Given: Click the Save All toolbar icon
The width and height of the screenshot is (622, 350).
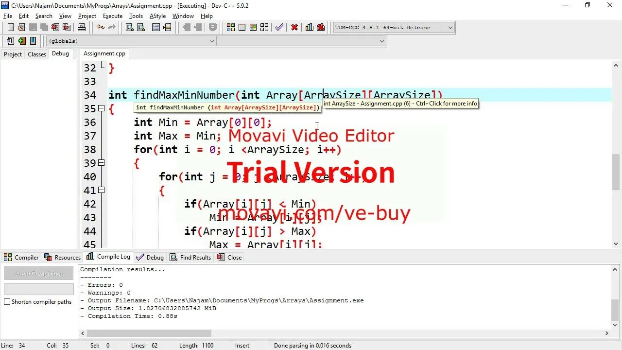Looking at the screenshot, I should tap(44, 27).
